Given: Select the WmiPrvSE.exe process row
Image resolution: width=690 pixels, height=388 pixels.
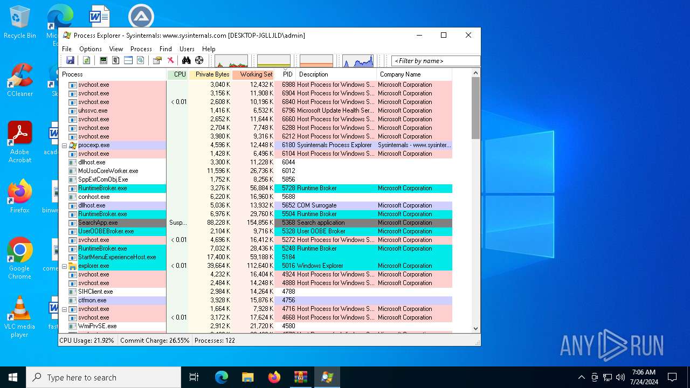Looking at the screenshot, I should point(256,326).
